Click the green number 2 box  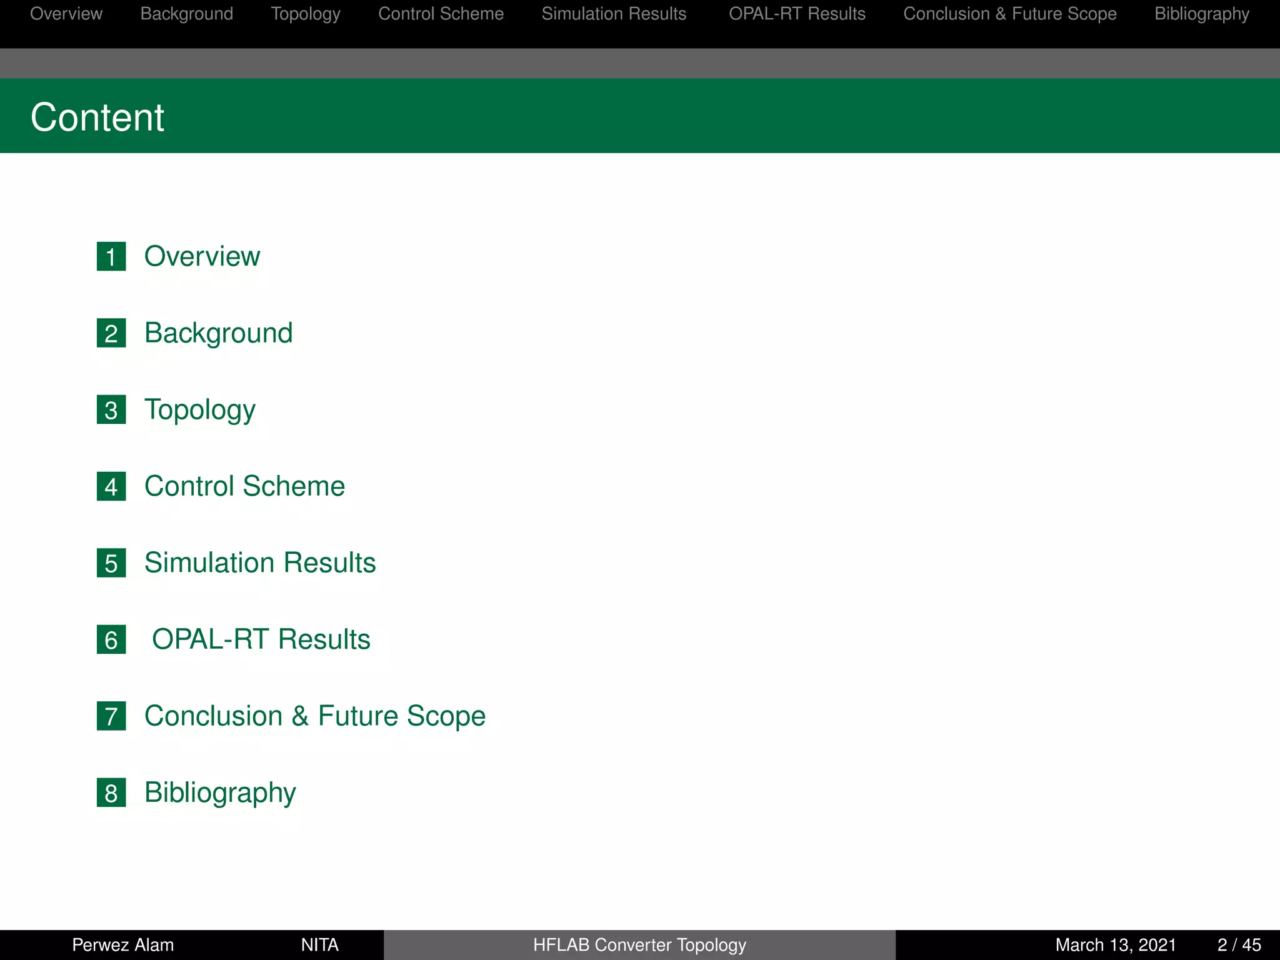click(111, 333)
